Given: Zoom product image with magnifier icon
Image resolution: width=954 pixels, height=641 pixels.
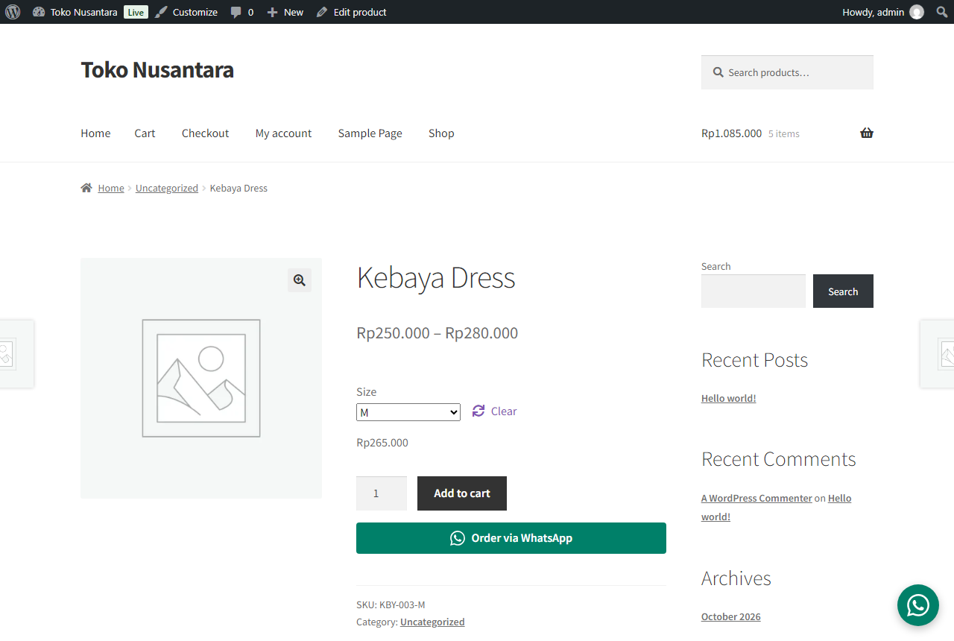Looking at the screenshot, I should tap(300, 280).
